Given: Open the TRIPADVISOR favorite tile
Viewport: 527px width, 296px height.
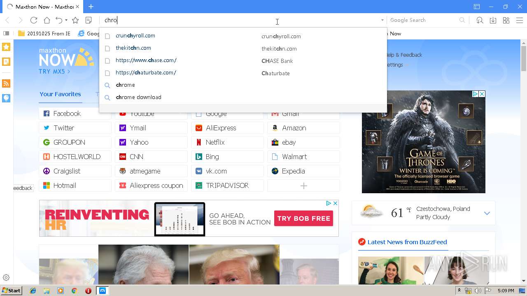Looking at the screenshot, I should (x=227, y=185).
